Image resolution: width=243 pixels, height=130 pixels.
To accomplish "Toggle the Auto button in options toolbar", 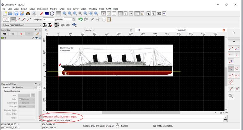I will pos(13,19).
